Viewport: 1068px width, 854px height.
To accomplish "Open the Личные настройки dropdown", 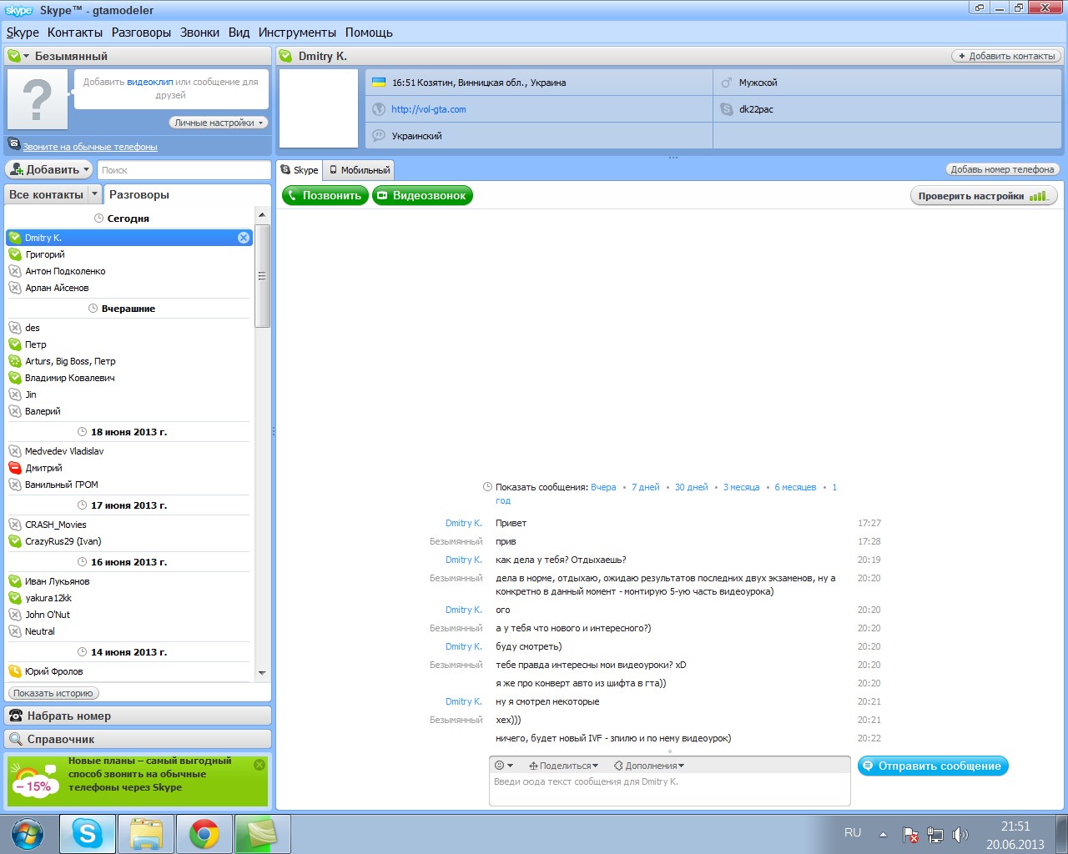I will pyautogui.click(x=219, y=123).
